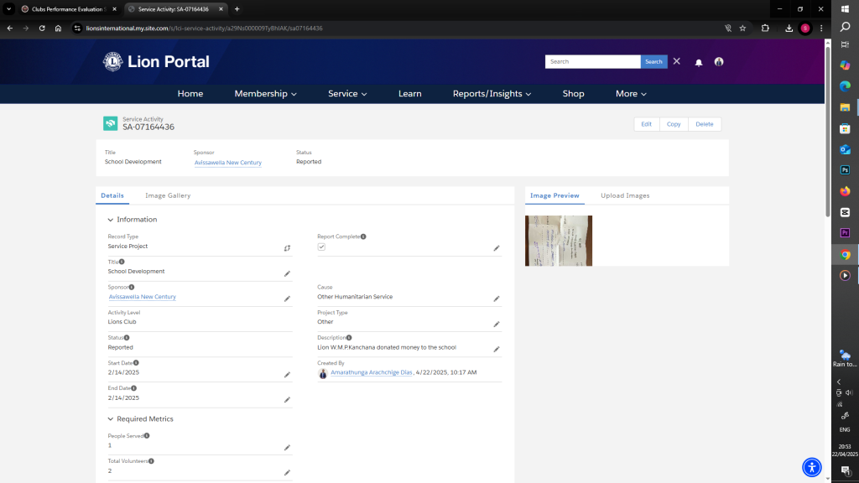859x483 pixels.
Task: Show info tooltip for Report Complete
Action: [363, 236]
